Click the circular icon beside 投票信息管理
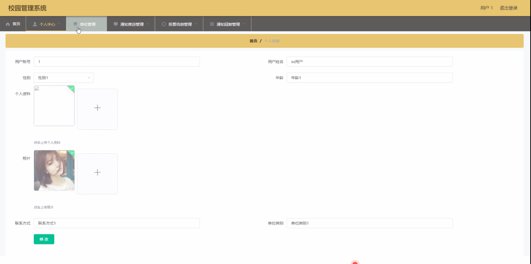 click(164, 24)
